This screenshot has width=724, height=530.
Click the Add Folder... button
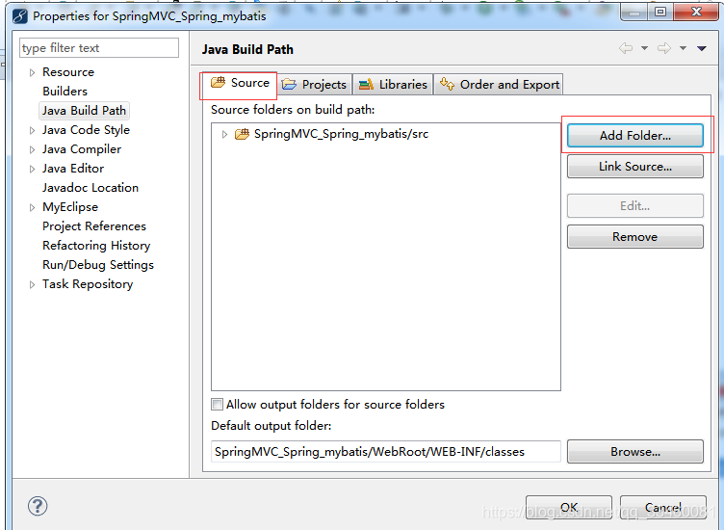(x=634, y=135)
